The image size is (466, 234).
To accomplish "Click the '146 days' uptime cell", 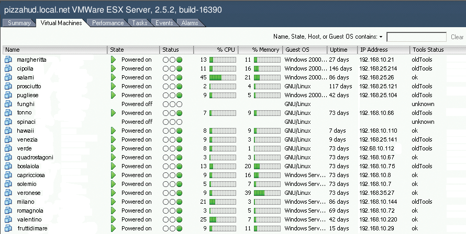I will click(x=340, y=68).
